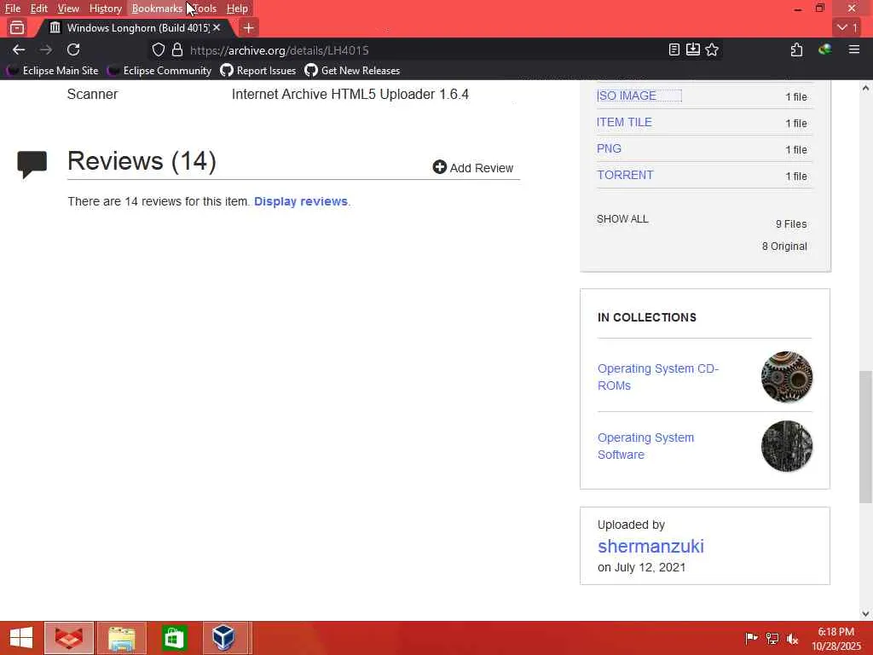
Task: Click the Add Review button
Action: click(472, 168)
